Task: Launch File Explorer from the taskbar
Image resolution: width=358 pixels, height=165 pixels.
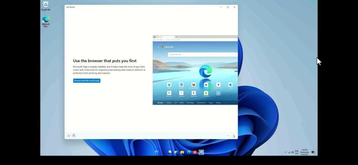Action: [x=182, y=152]
